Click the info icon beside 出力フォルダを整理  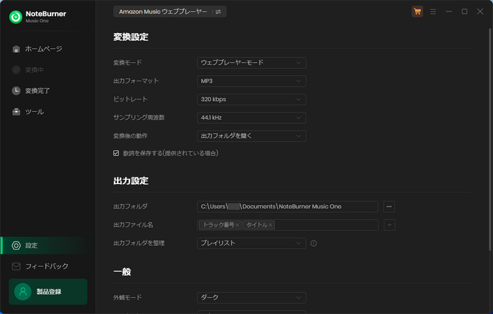click(x=314, y=243)
